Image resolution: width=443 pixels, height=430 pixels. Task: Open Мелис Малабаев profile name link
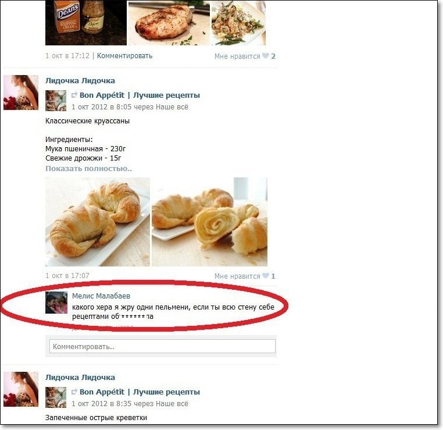click(101, 296)
